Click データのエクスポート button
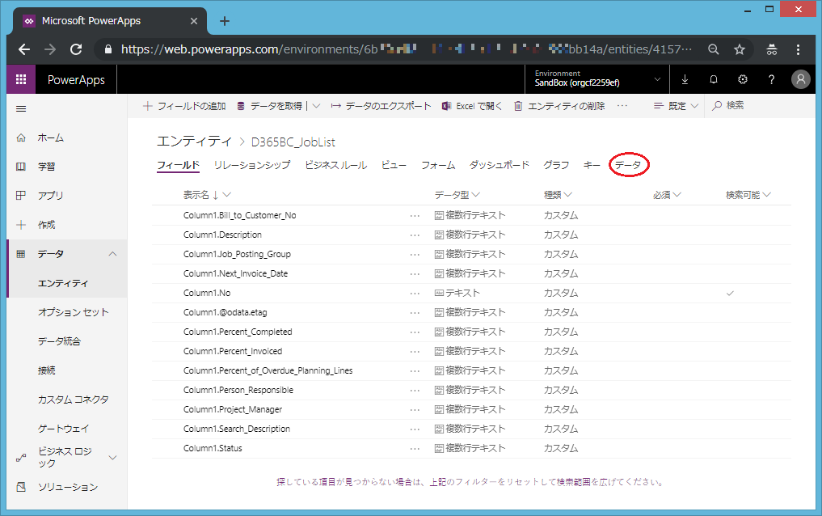The image size is (822, 516). [381, 106]
